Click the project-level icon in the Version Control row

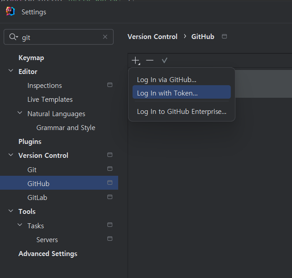(x=110, y=155)
